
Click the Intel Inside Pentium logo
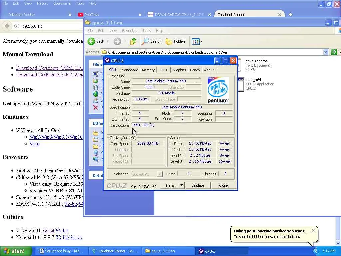coord(218,90)
